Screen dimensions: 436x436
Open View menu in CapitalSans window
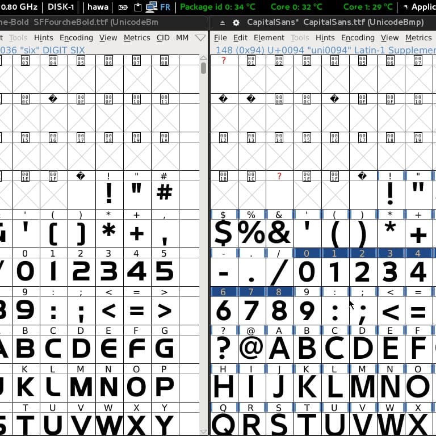(389, 37)
